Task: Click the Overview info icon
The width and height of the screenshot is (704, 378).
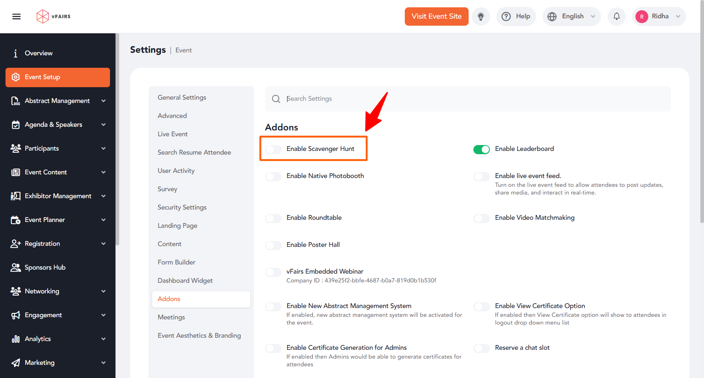Action: (15, 53)
